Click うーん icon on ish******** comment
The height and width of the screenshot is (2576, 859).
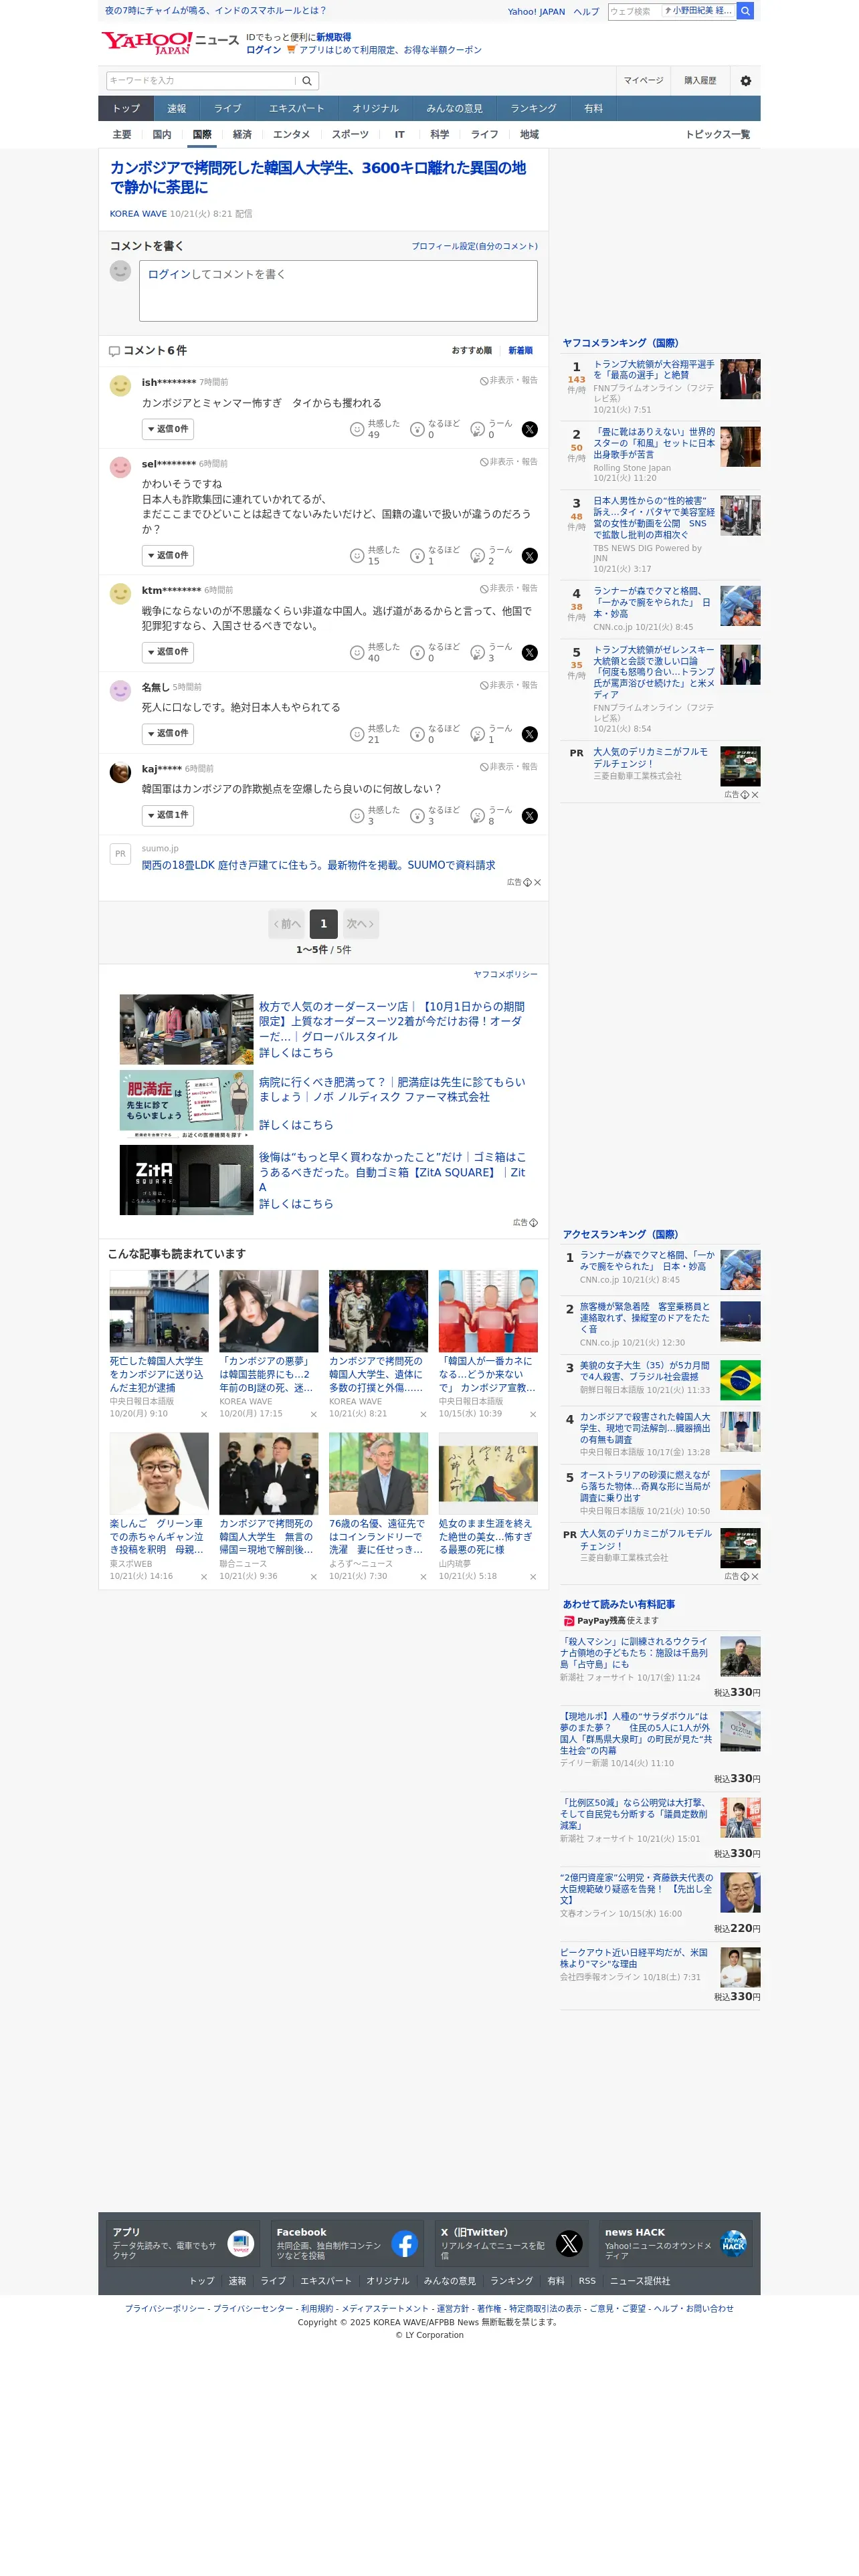478,430
